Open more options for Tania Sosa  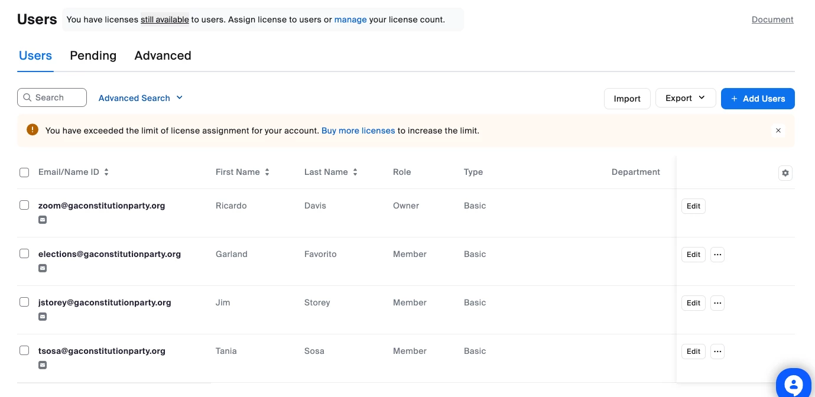(717, 352)
